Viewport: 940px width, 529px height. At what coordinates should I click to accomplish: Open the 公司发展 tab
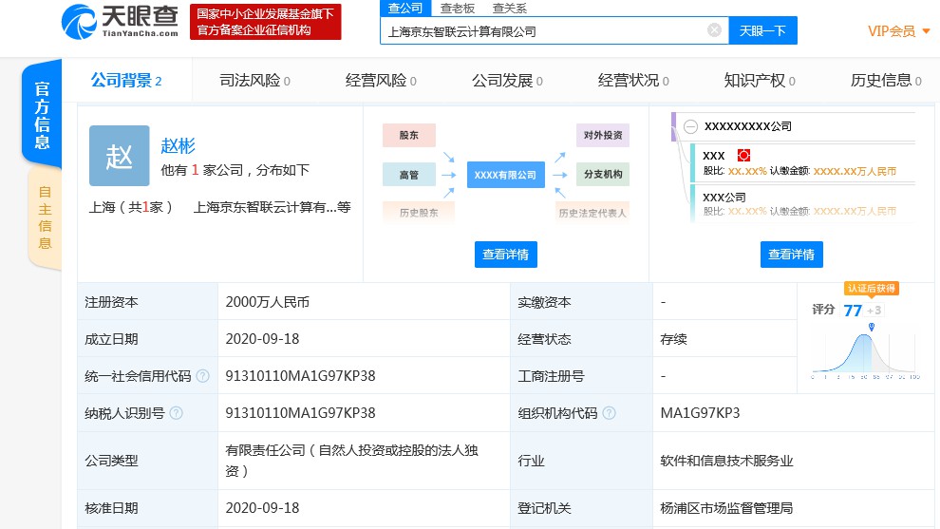507,81
